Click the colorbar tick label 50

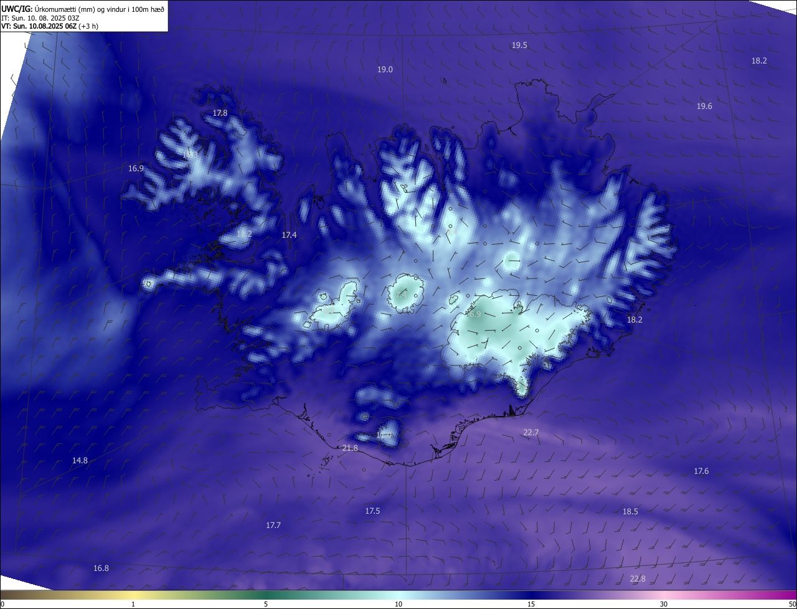(792, 605)
